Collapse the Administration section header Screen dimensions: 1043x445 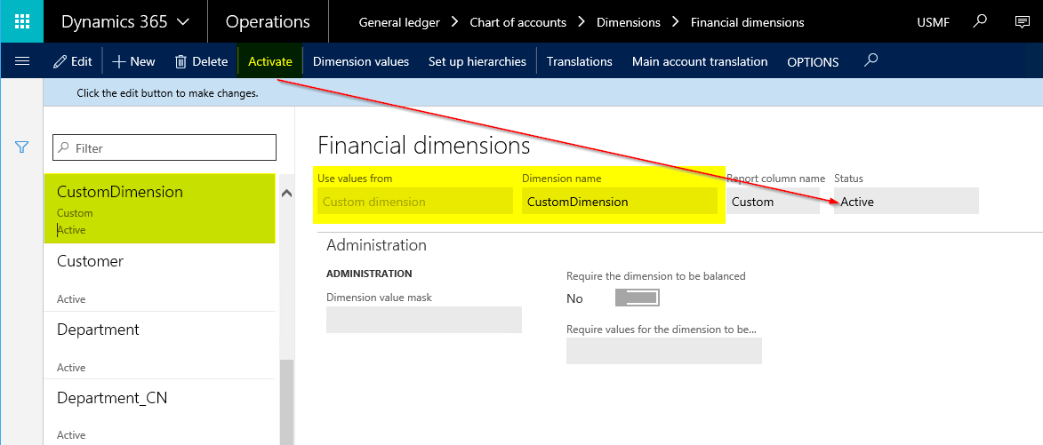click(x=376, y=245)
